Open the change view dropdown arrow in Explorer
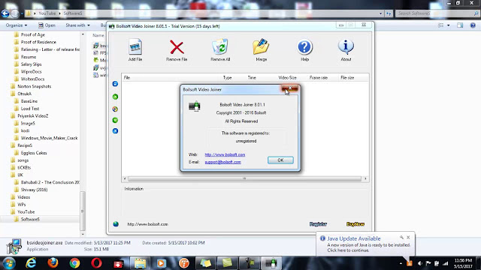This screenshot has height=270, width=481. click(x=449, y=25)
